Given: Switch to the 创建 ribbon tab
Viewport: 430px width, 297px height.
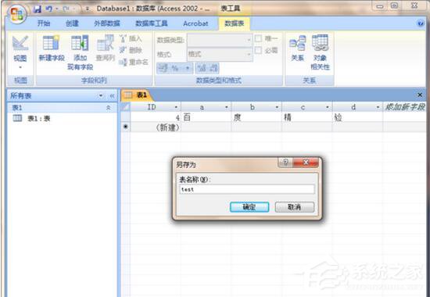Looking at the screenshot, I should pyautogui.click(x=72, y=23).
